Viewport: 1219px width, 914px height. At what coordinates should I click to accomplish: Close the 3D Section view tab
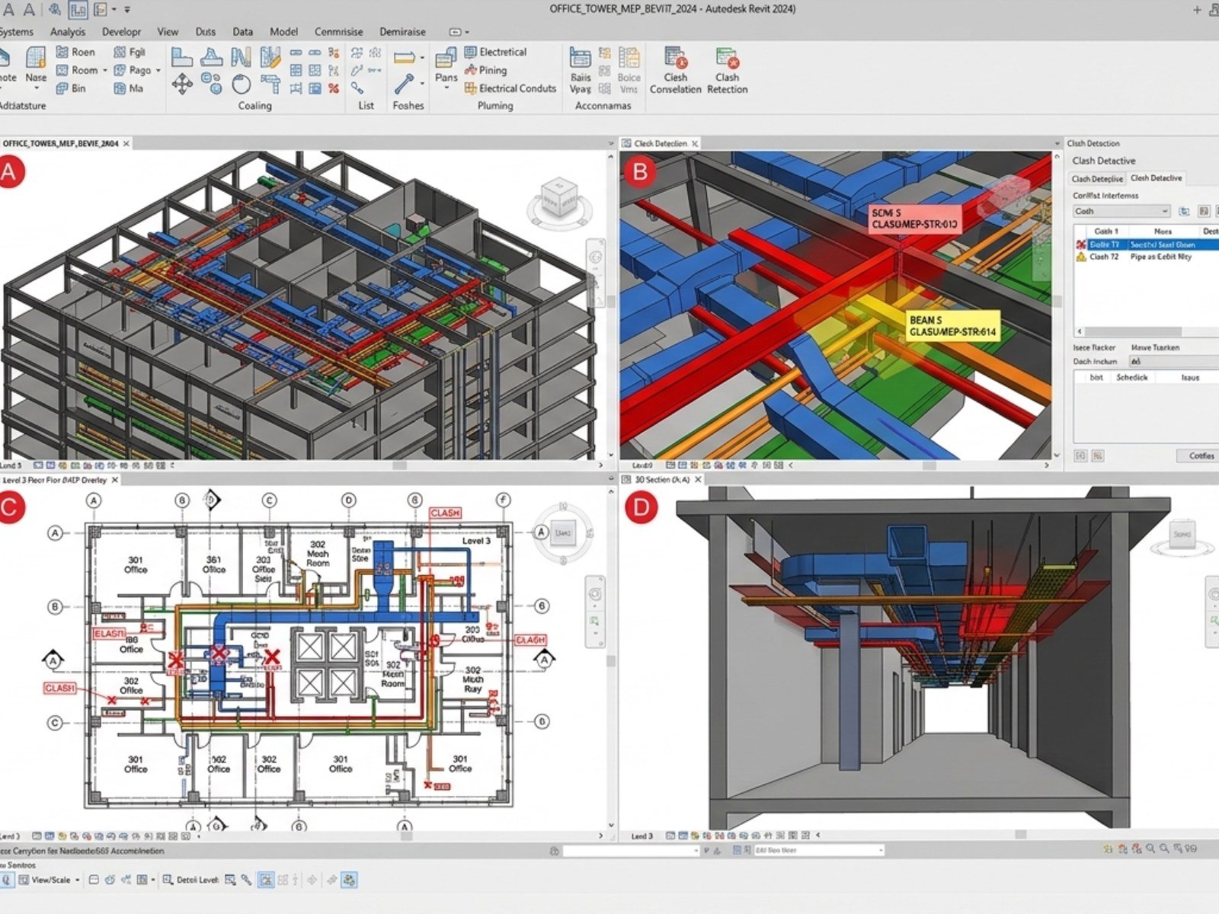698,479
